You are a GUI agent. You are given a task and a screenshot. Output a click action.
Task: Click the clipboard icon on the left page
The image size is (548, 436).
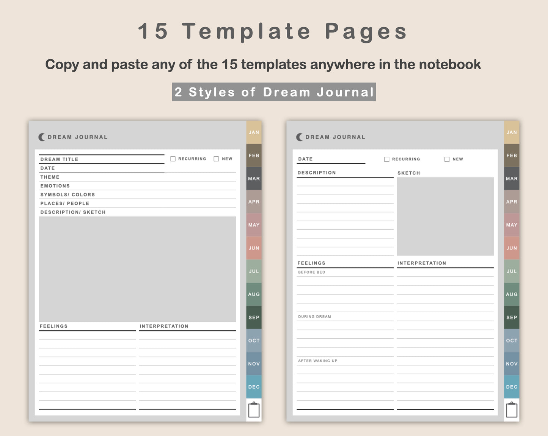click(254, 410)
